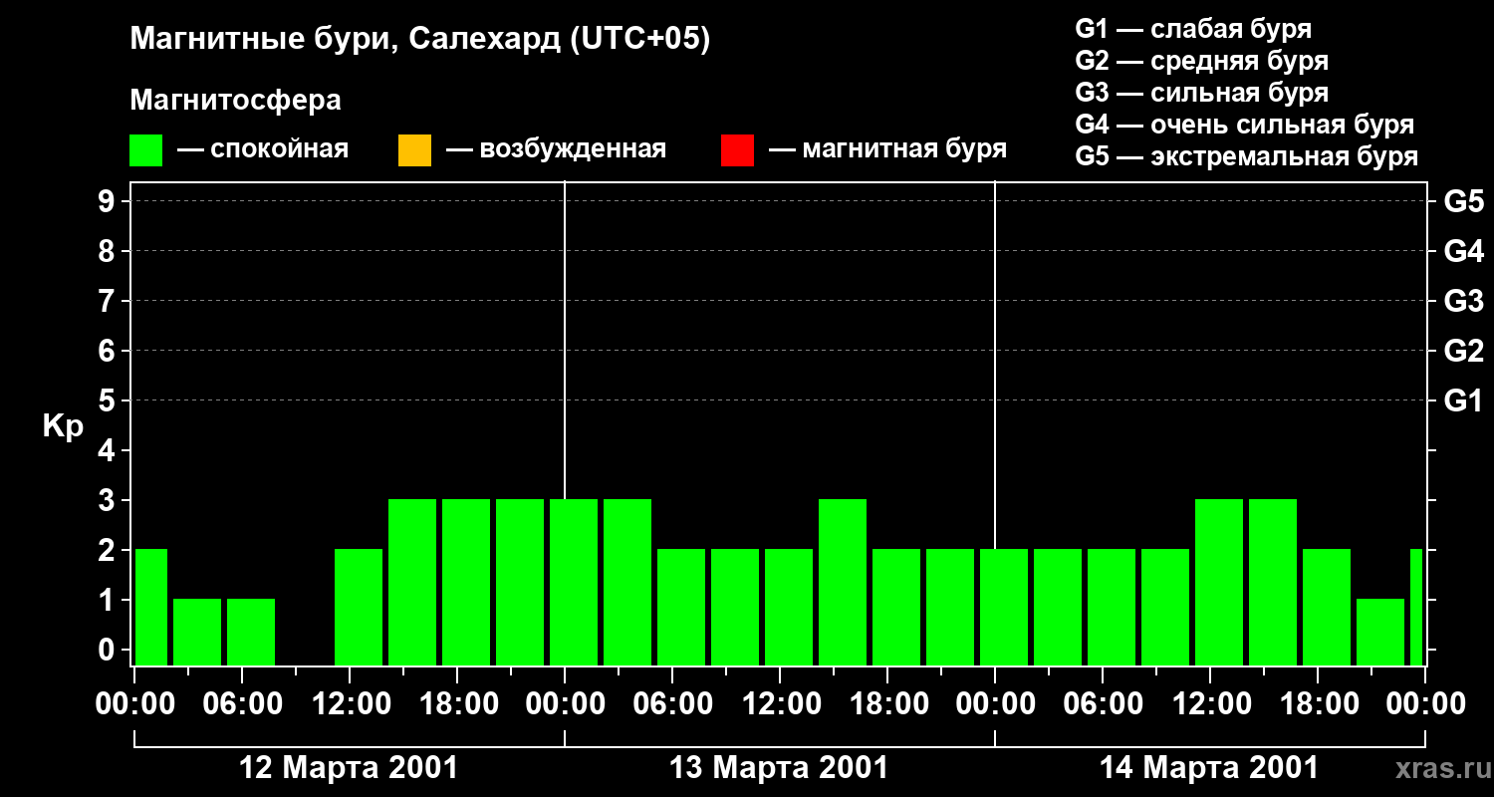Click the 14 March 15:00–18:00 Kp bar
The image size is (1494, 797).
click(1273, 582)
